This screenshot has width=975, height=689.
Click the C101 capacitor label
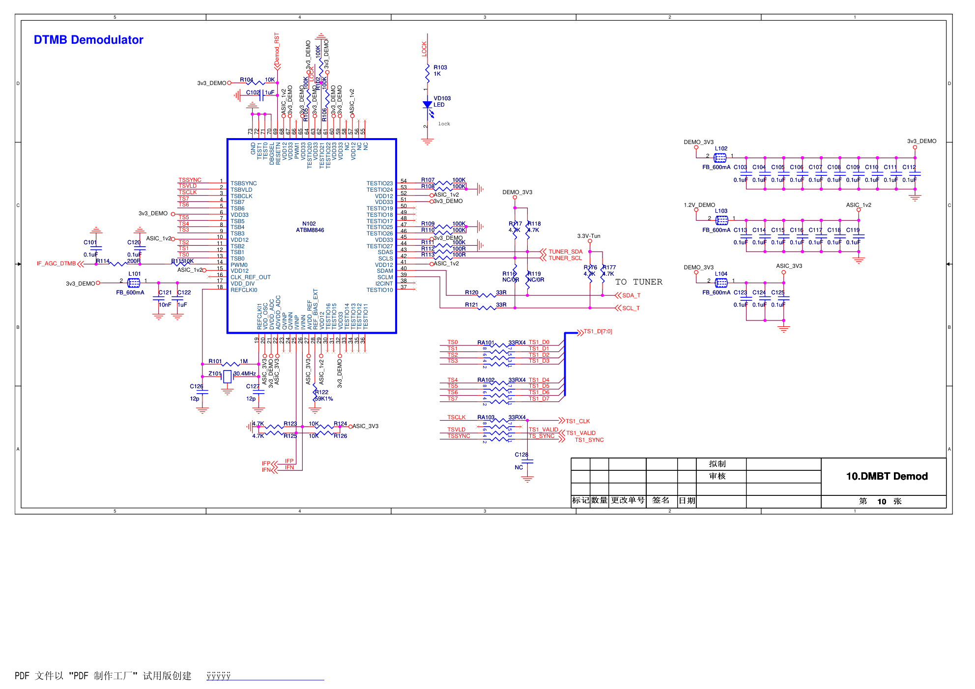click(x=90, y=242)
